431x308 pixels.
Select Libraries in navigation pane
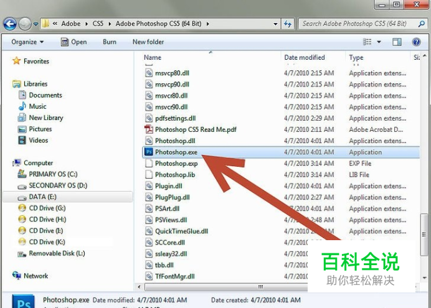click(x=30, y=84)
